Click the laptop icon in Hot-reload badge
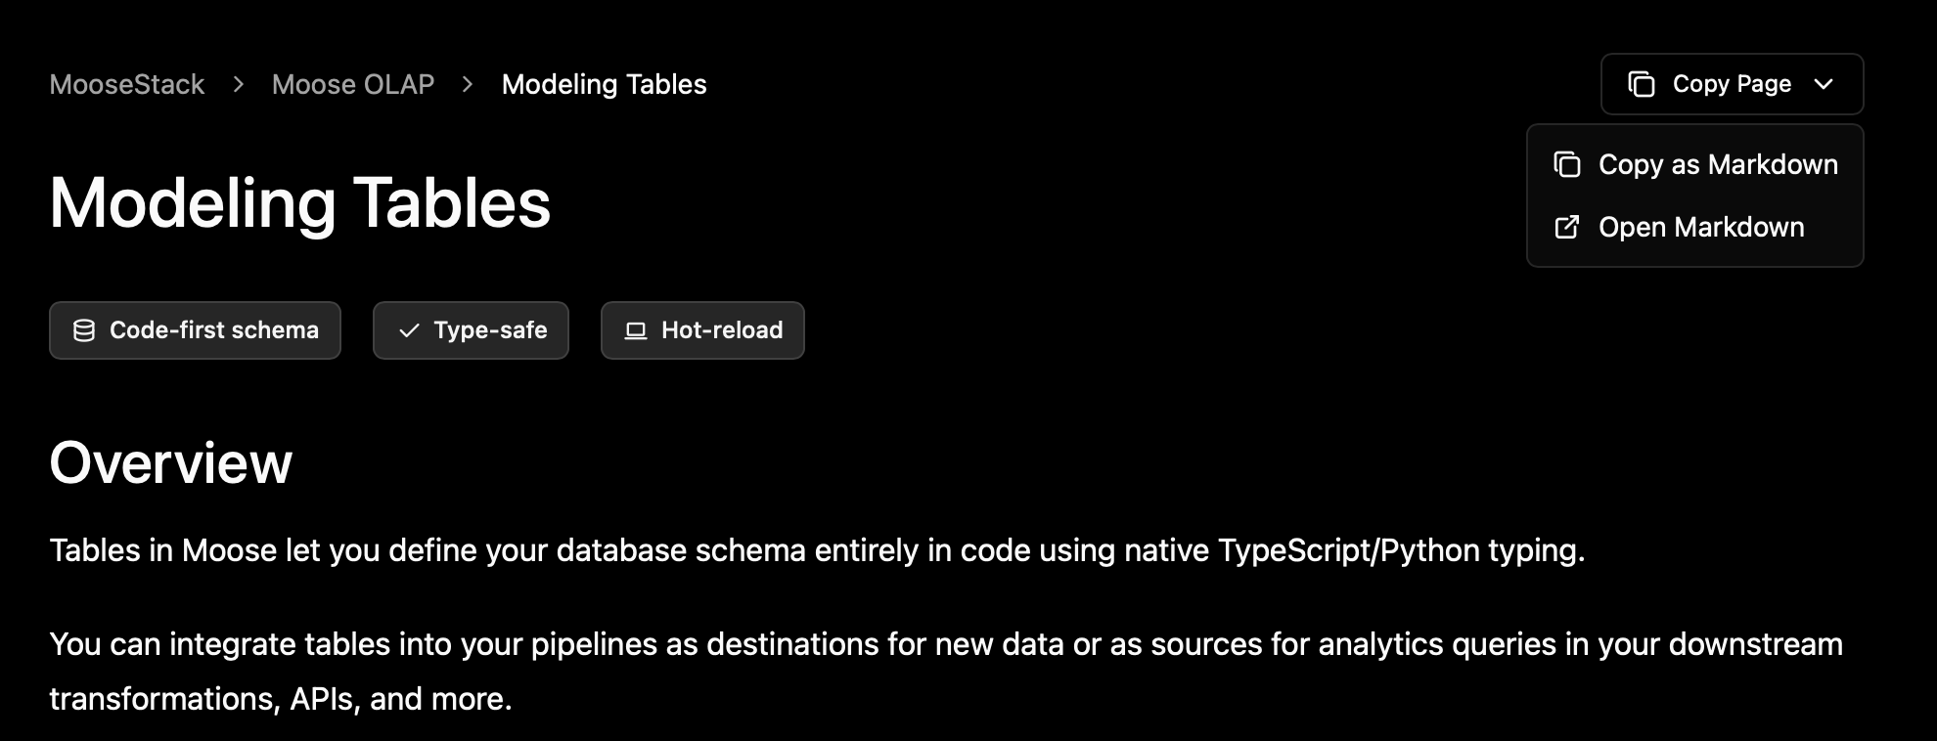Screen dimensions: 1937x741 [636, 330]
